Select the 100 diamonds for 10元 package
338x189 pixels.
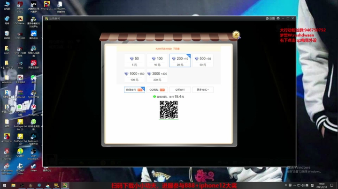pyautogui.click(x=157, y=60)
